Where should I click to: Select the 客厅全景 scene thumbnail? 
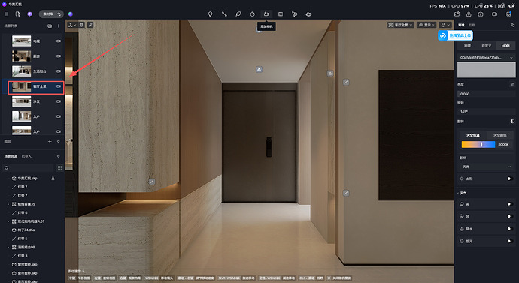pyautogui.click(x=22, y=86)
